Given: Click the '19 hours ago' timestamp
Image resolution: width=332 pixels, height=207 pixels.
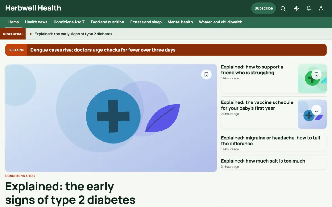Looking at the screenshot, I should click(x=230, y=79).
